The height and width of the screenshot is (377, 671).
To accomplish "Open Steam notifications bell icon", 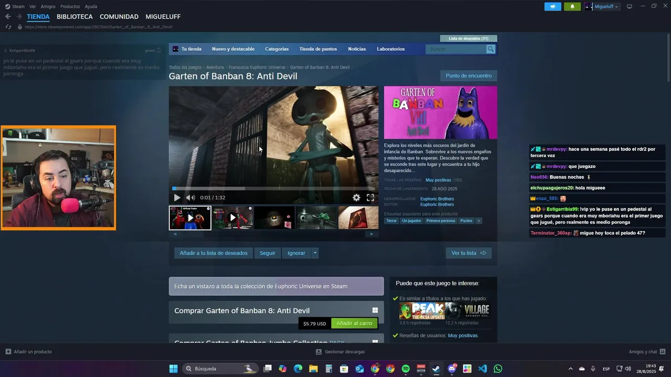I will 572,6.
